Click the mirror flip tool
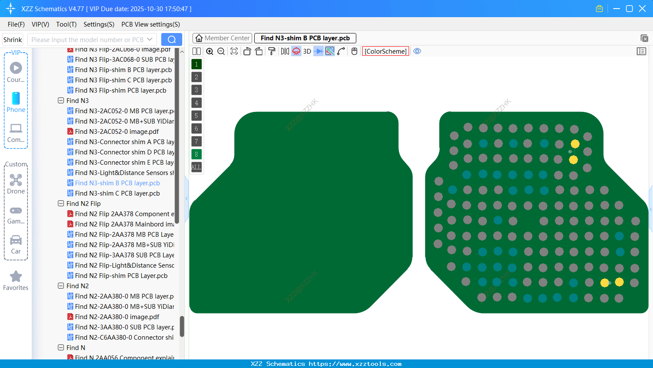This screenshot has width=653, height=368. tap(284, 51)
